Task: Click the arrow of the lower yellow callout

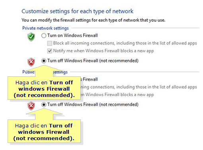Action: click(x=44, y=114)
